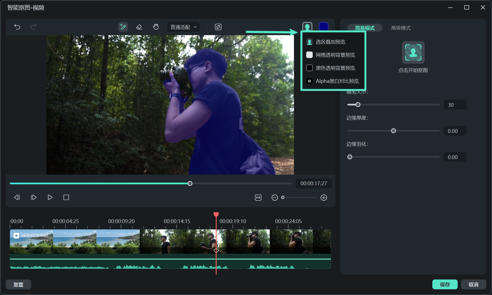The height and width of the screenshot is (295, 492).
Task: Choose 网格透明背景预览 preview option
Action: 333,55
